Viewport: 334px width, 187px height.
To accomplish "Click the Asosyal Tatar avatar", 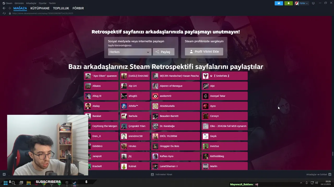I will tap(206, 96).
